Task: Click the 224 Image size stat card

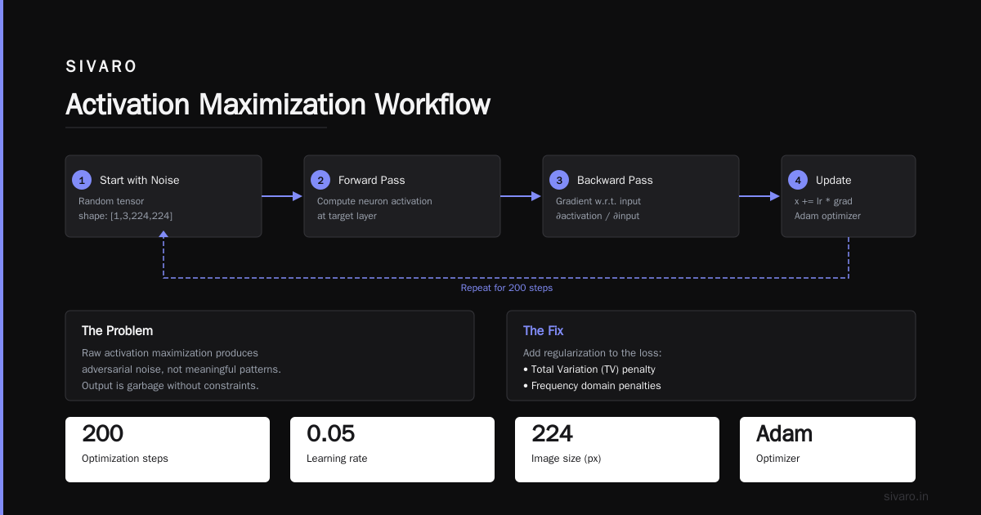Action: [617, 450]
